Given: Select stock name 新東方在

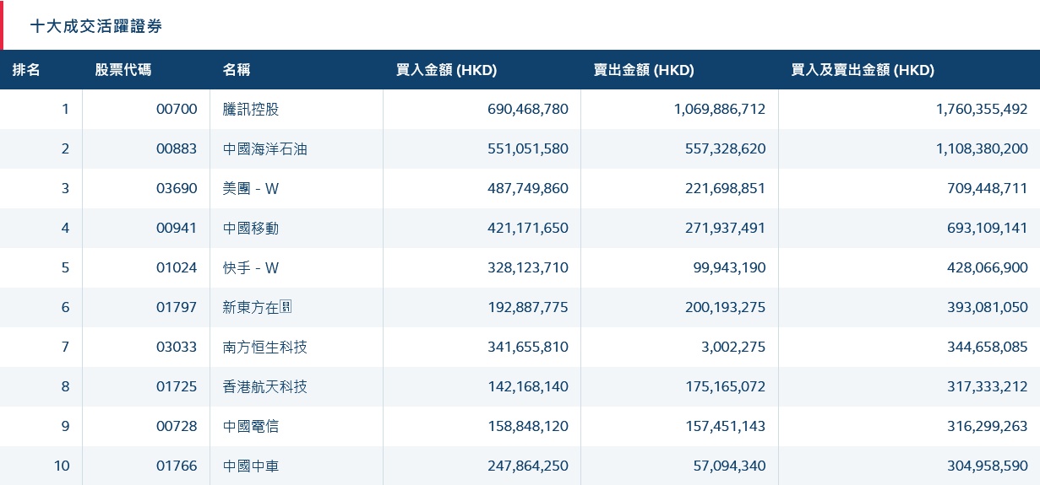Looking at the screenshot, I should point(257,307).
